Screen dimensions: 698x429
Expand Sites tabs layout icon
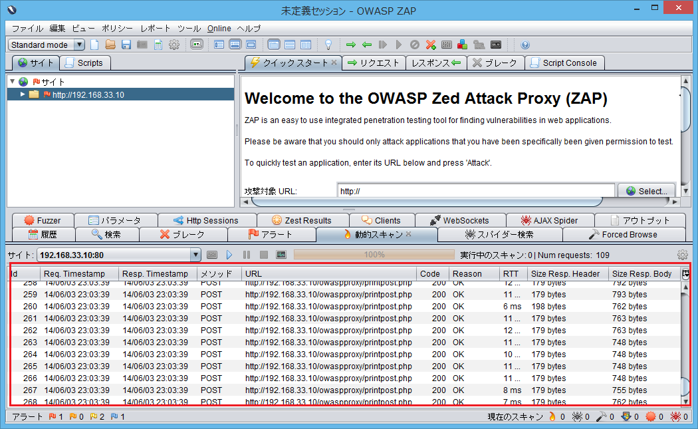pos(219,45)
